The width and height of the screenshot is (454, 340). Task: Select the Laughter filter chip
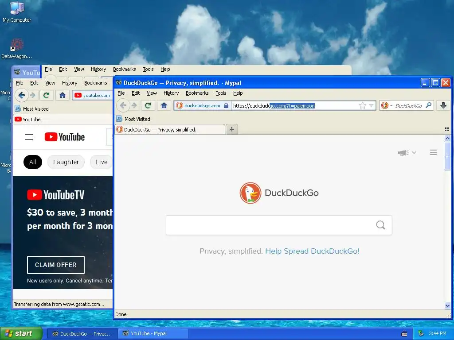(66, 162)
